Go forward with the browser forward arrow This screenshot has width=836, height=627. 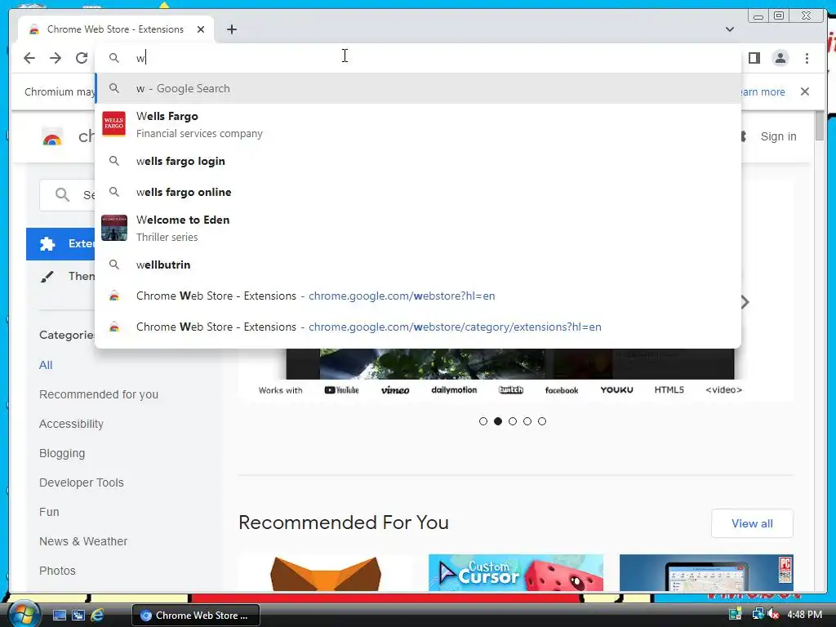tap(56, 58)
